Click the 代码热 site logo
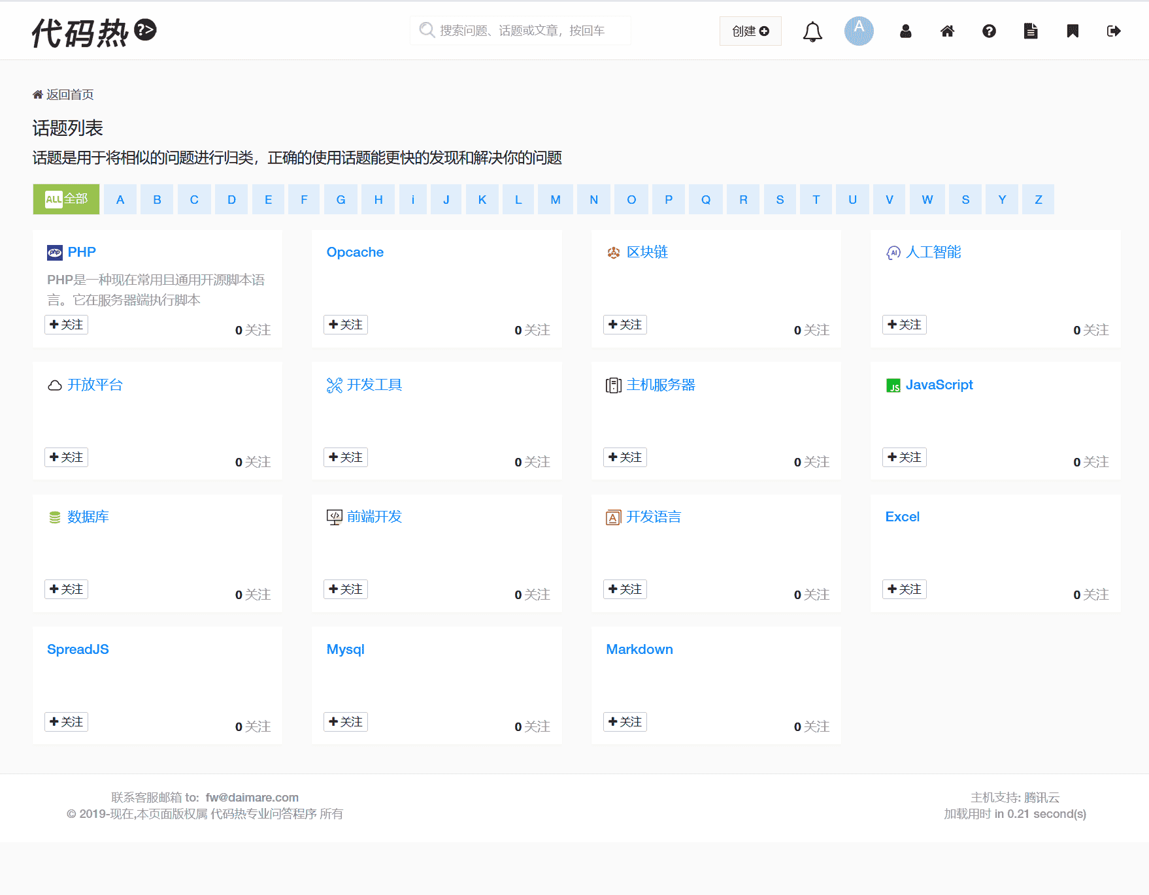 pos(94,31)
